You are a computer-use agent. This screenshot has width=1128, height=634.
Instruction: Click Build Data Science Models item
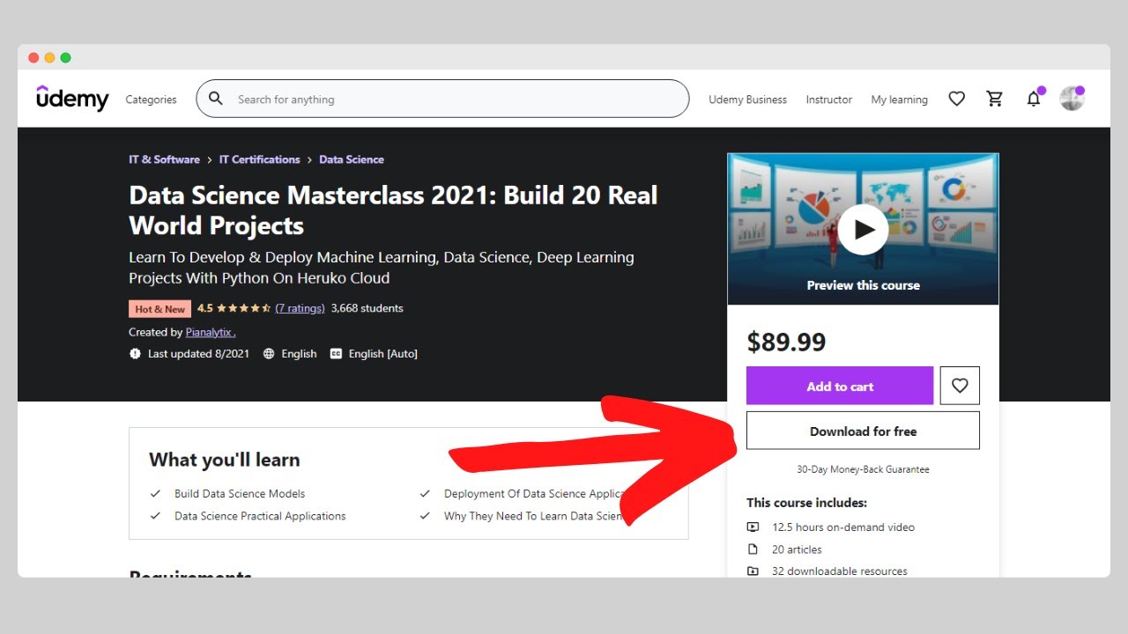pyautogui.click(x=240, y=494)
